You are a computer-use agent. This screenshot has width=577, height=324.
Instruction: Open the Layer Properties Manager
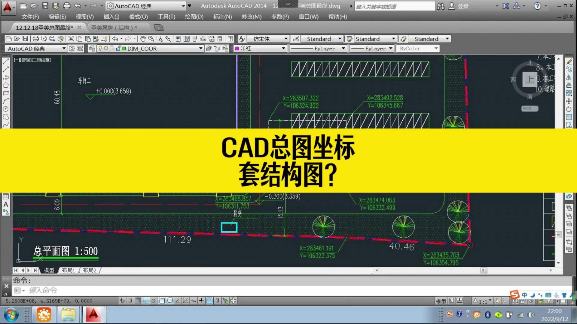tap(92, 49)
